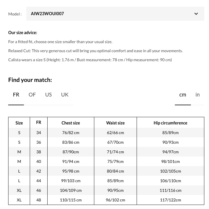The height and width of the screenshot is (209, 209).
Task: Click the Hip circumference column header
Action: (x=170, y=123)
